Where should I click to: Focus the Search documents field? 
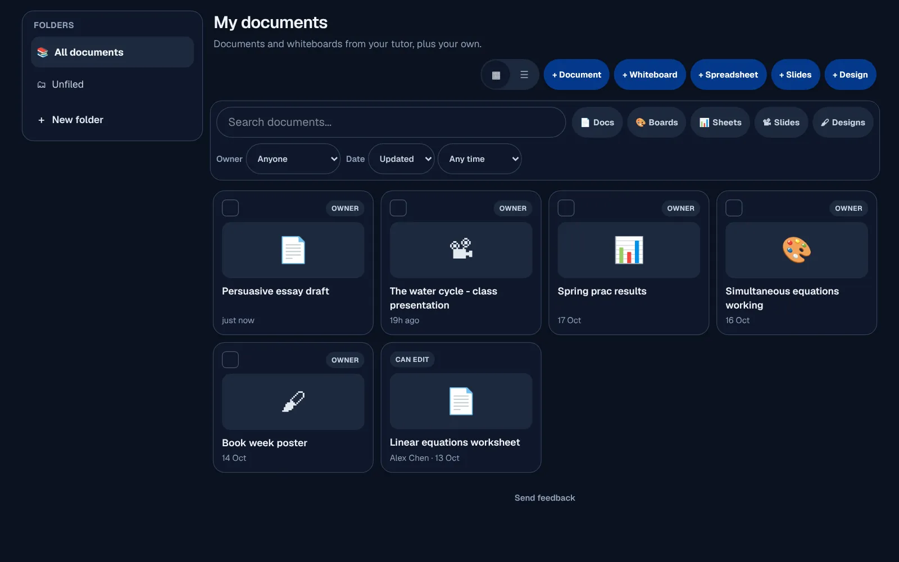click(391, 123)
